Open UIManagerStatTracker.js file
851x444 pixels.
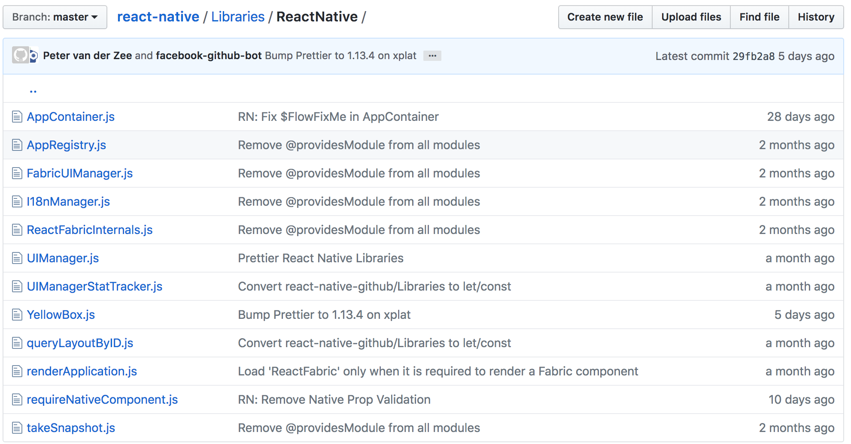click(x=94, y=286)
